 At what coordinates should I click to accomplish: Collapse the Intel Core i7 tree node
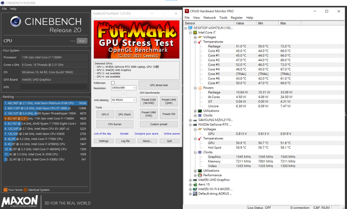click(x=190, y=33)
